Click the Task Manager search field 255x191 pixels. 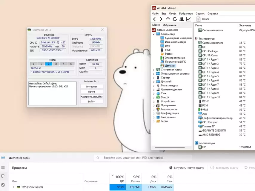(x=143, y=158)
